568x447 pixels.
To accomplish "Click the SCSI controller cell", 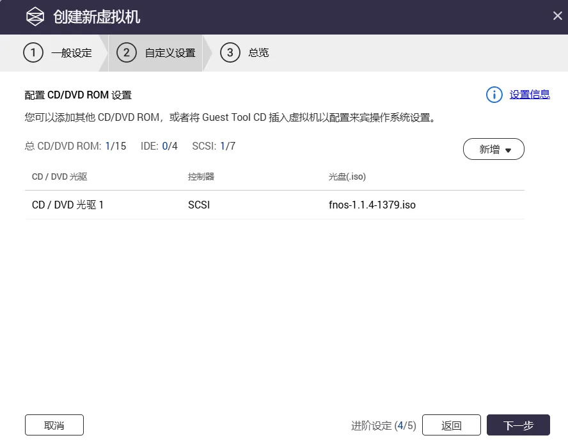I will (x=199, y=205).
